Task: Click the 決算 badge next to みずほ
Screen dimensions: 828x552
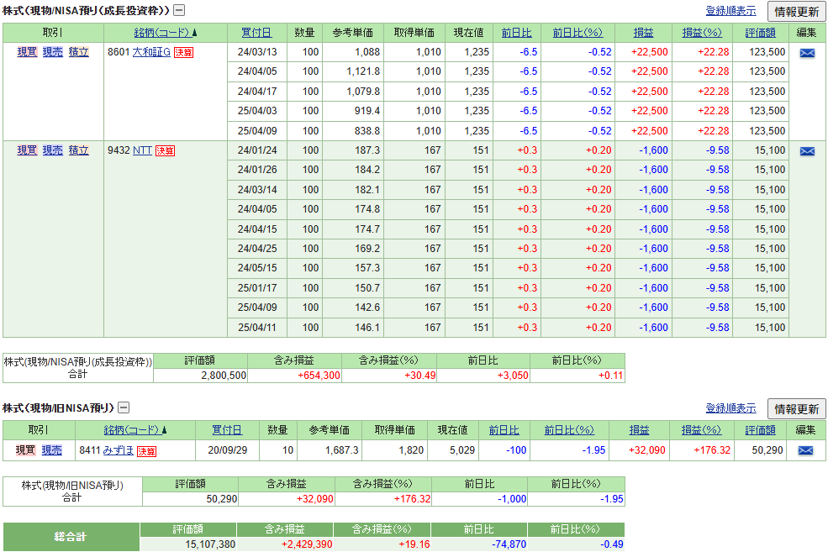Action: [146, 451]
